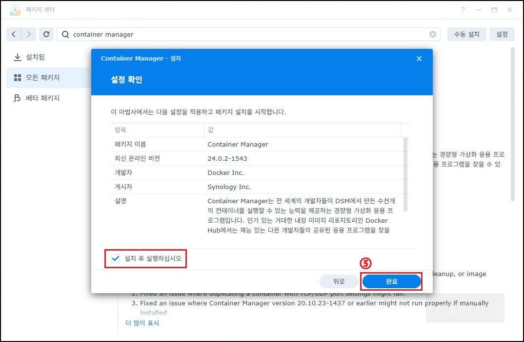Select the Container Manager value cell
The height and width of the screenshot is (342, 524).
coord(238,144)
